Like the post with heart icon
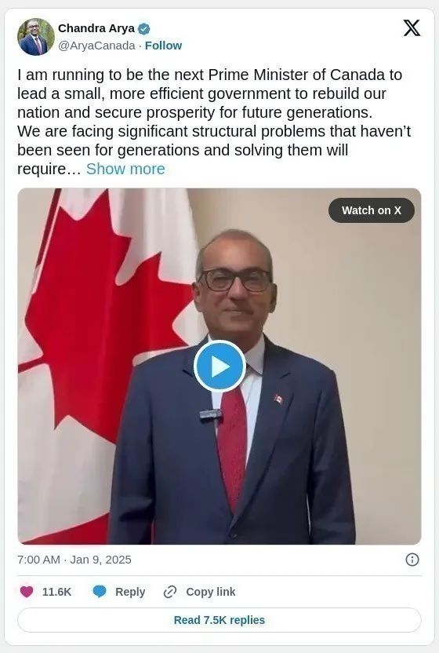The width and height of the screenshot is (439, 653). (x=27, y=591)
